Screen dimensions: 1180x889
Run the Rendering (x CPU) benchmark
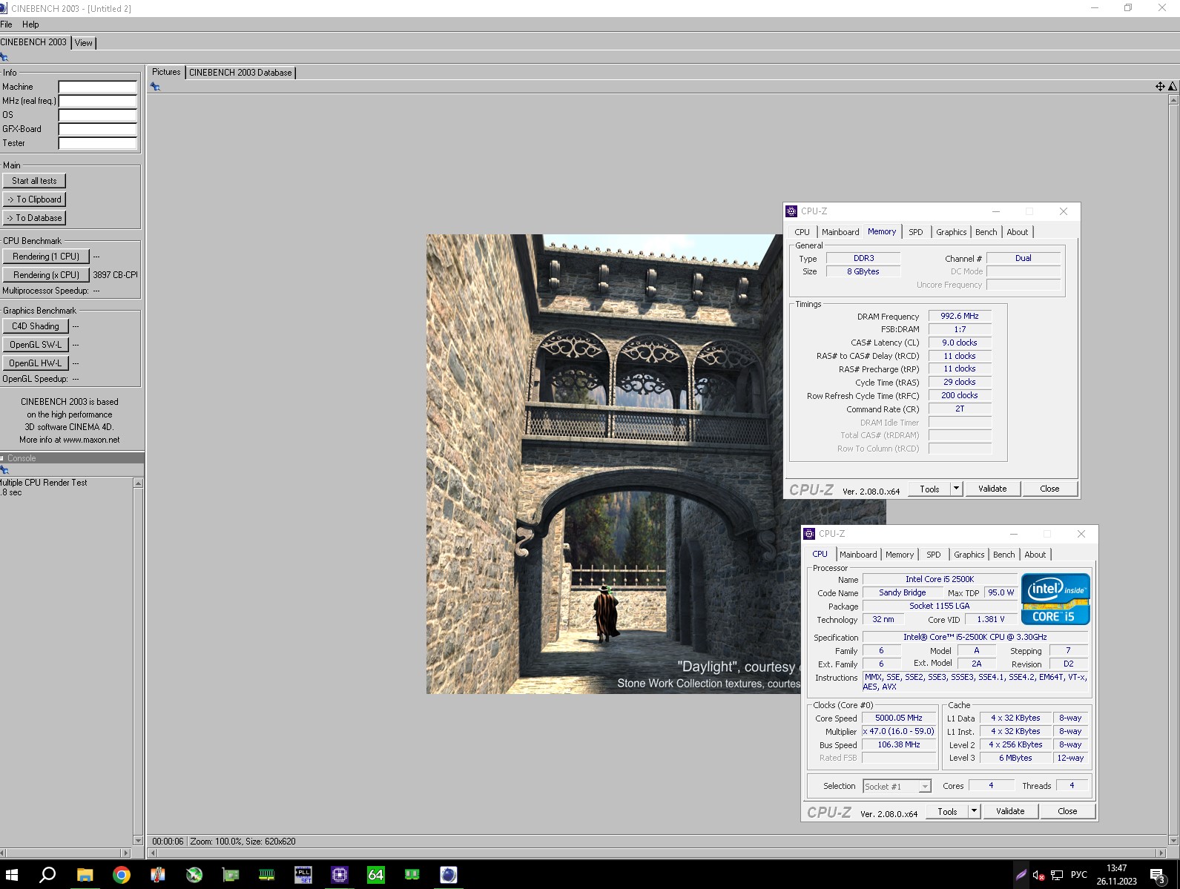tap(46, 275)
